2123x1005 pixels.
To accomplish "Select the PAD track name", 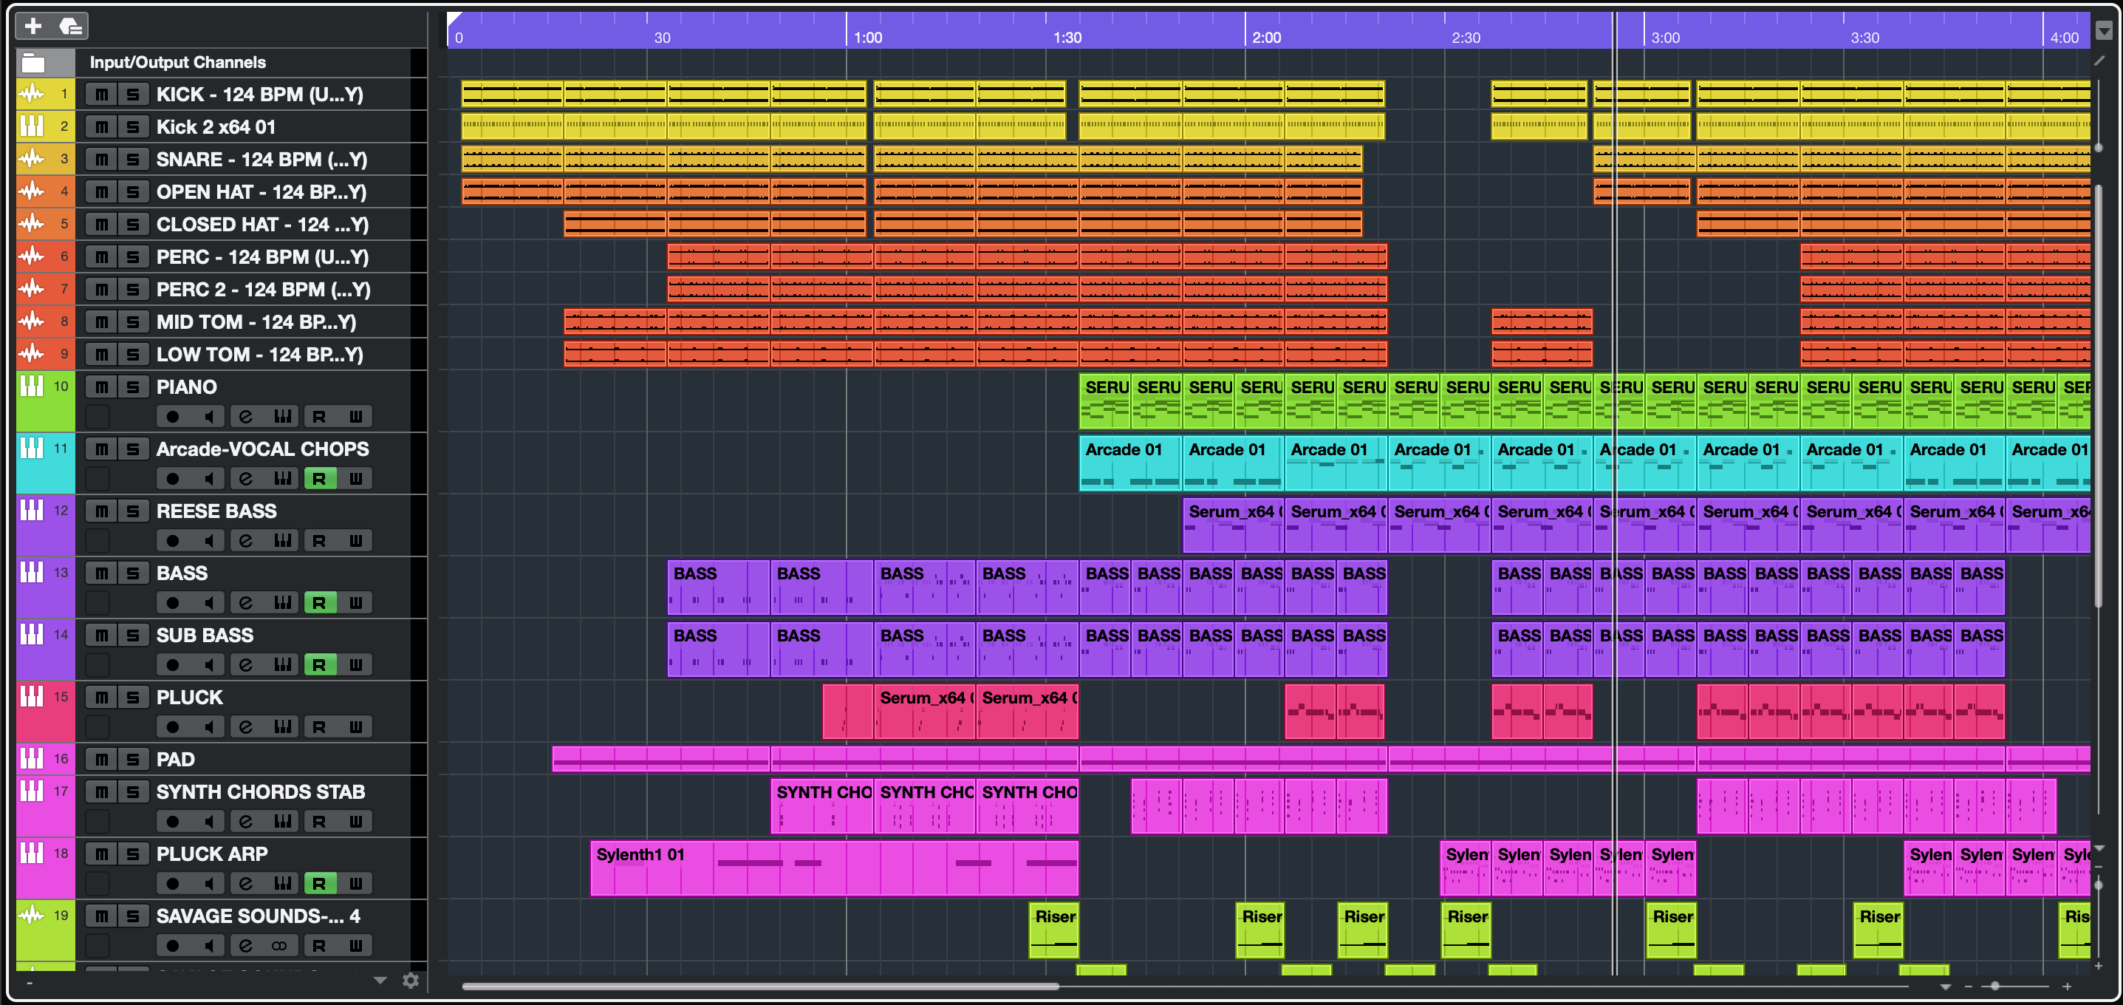I will click(176, 760).
